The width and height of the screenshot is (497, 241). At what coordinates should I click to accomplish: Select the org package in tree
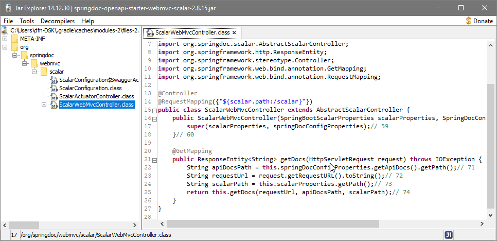[x=24, y=47]
